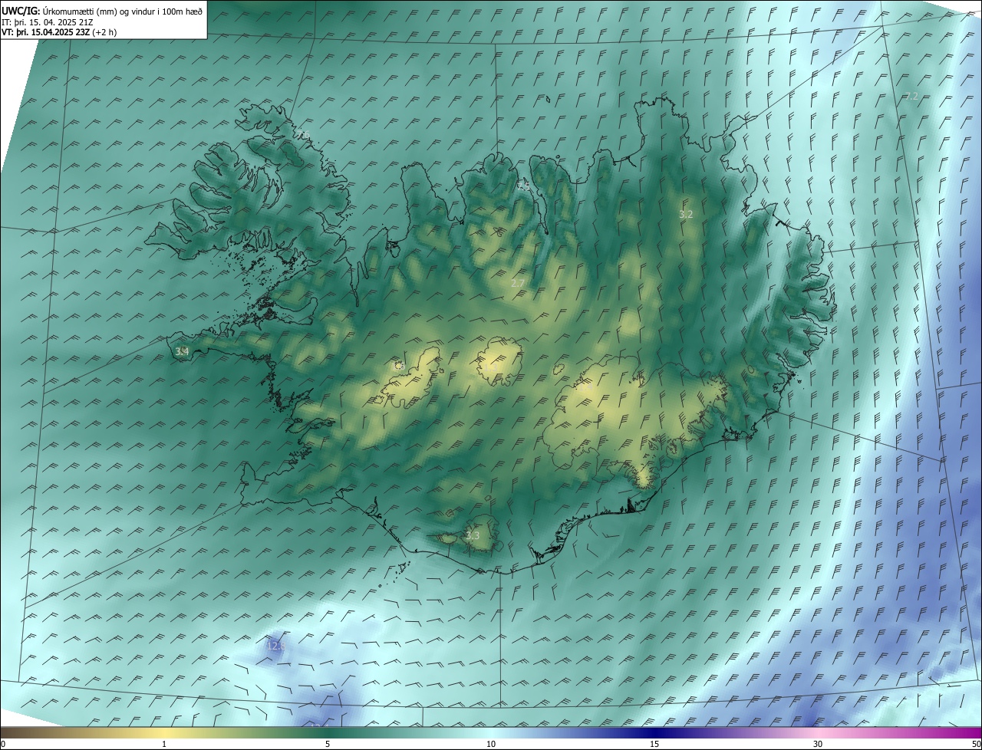Viewport: 982px width, 750px height.
Task: Click the 3.2 precipitation value label
Action: pos(686,215)
